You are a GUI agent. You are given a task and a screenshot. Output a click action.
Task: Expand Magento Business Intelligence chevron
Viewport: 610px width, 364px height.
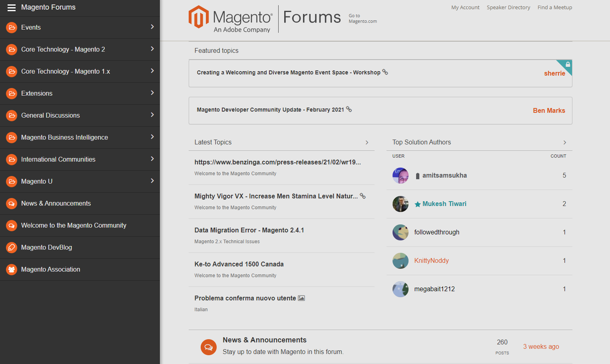(x=152, y=137)
